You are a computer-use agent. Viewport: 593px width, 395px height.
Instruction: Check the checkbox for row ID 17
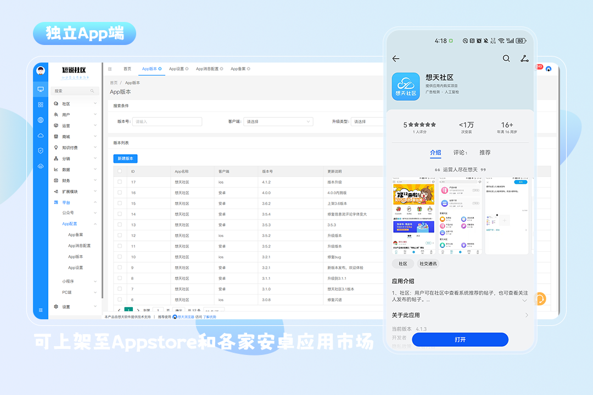(120, 182)
